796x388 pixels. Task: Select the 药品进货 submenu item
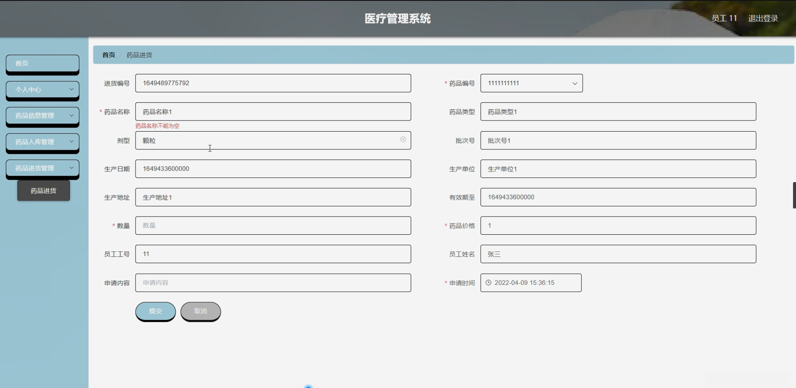pos(43,191)
